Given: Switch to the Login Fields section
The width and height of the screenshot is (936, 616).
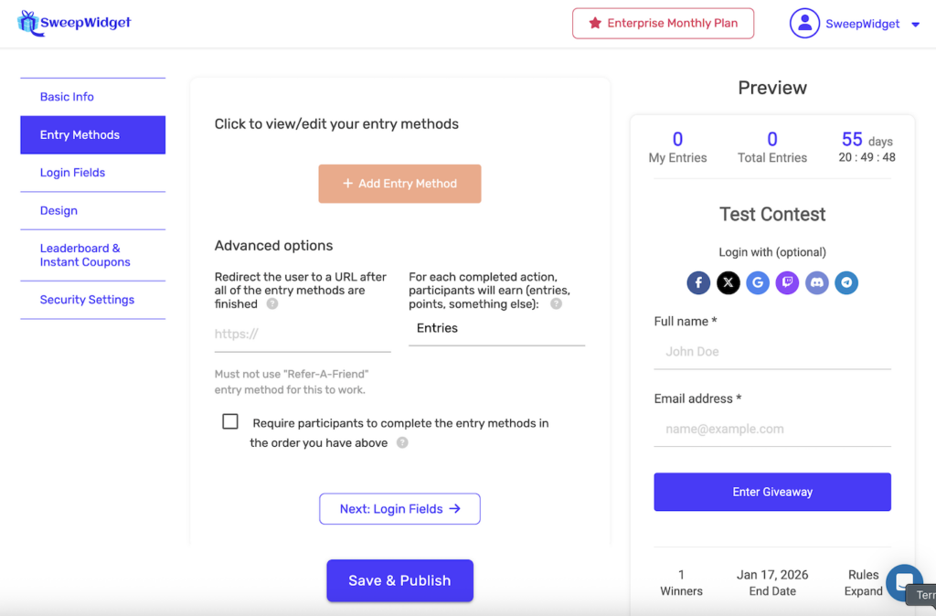Looking at the screenshot, I should point(72,173).
